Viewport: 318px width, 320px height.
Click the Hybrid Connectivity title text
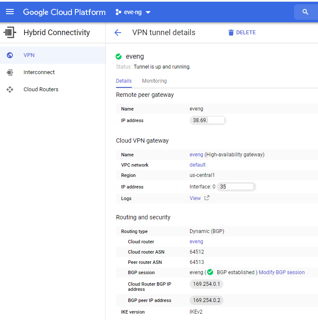(56, 33)
